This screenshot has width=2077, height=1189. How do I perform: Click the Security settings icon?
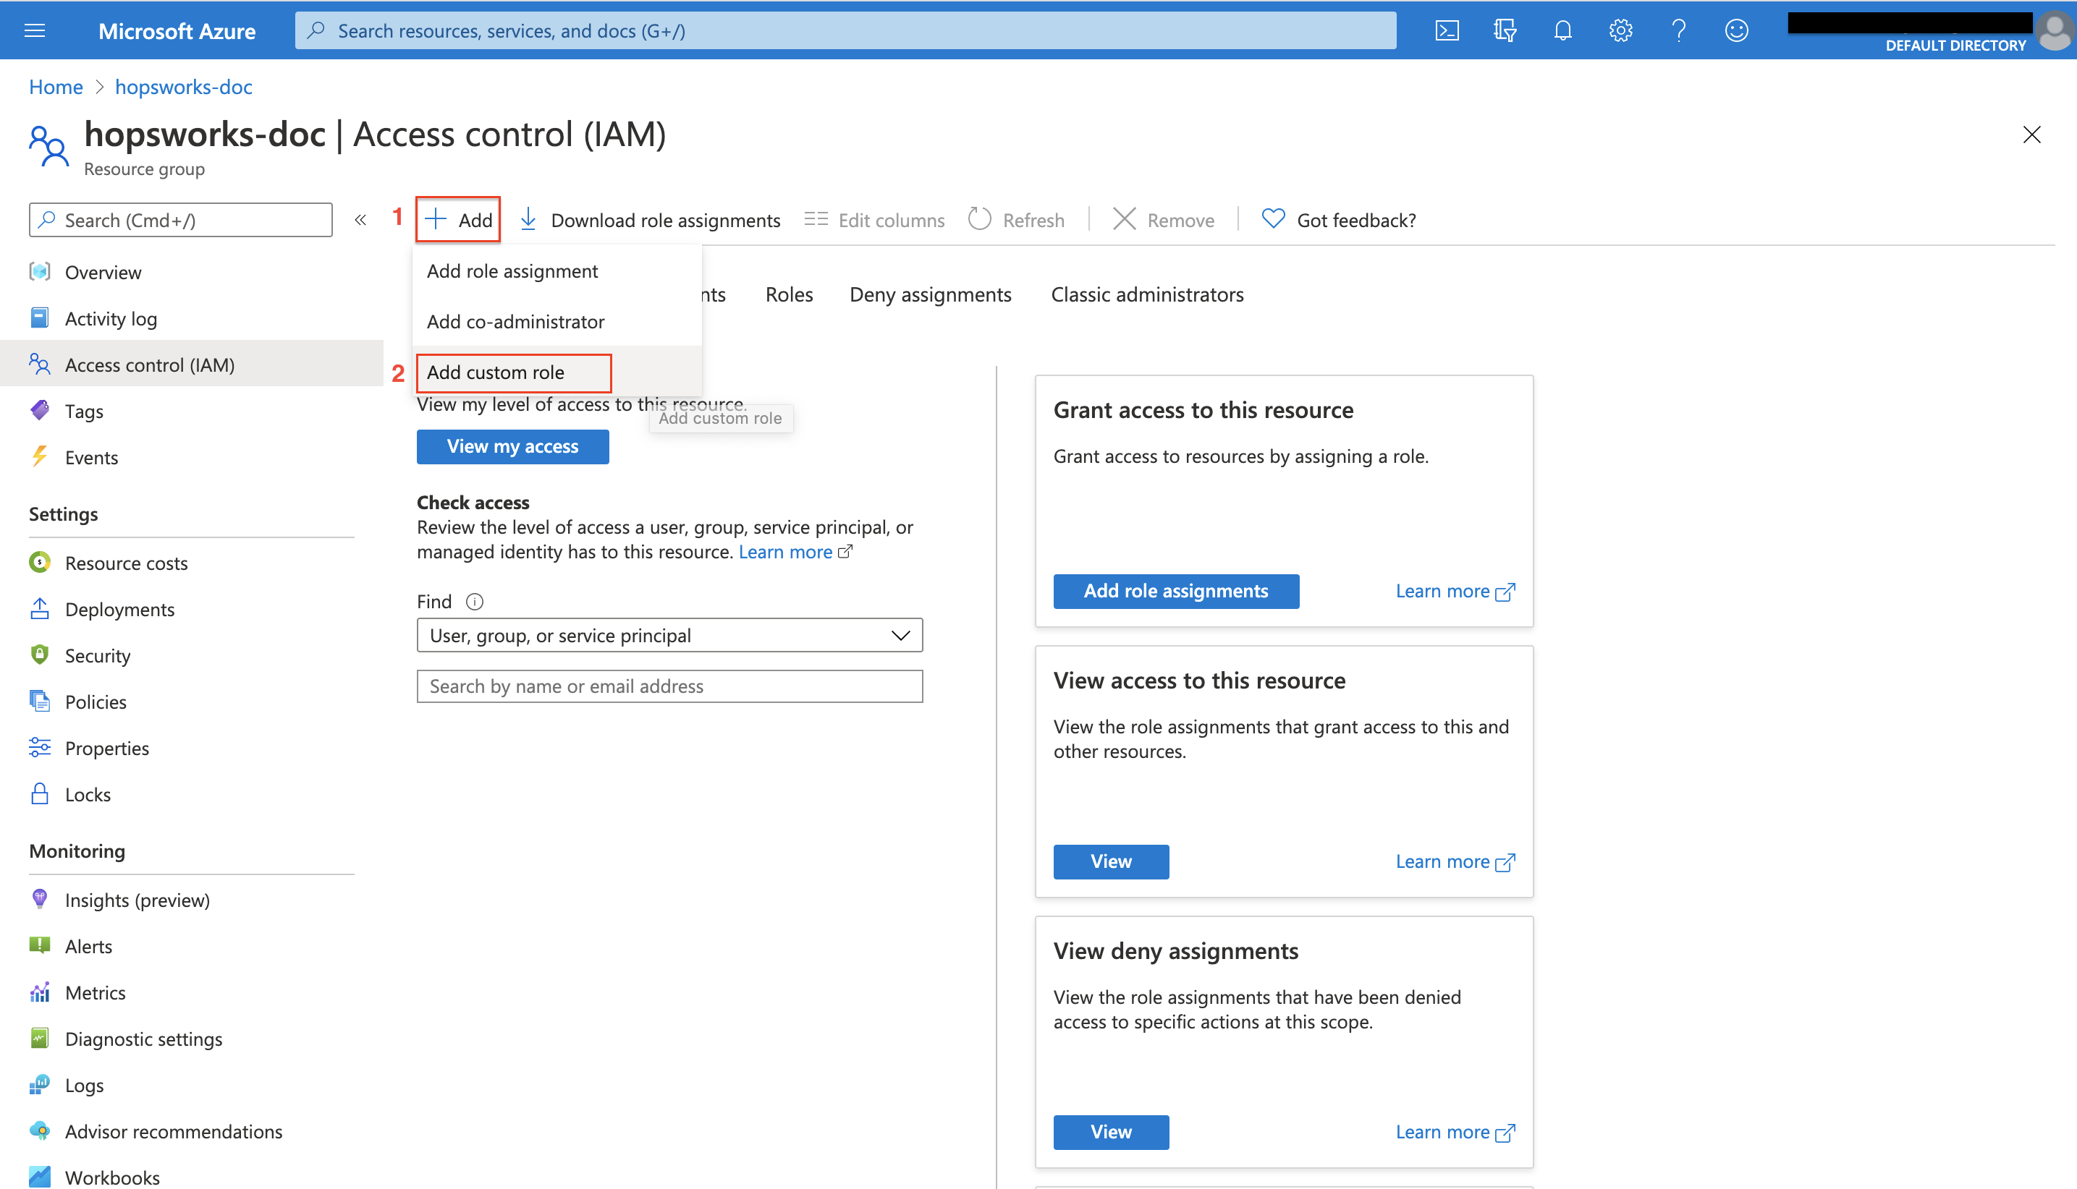(38, 655)
